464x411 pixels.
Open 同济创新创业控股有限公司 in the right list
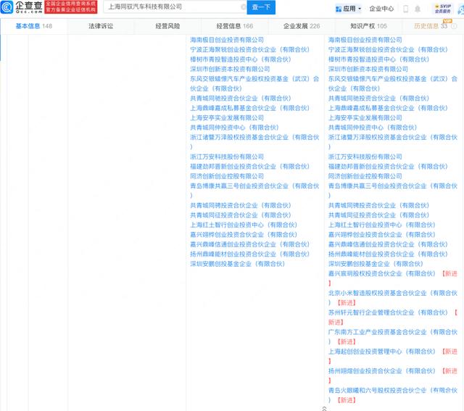(x=365, y=176)
